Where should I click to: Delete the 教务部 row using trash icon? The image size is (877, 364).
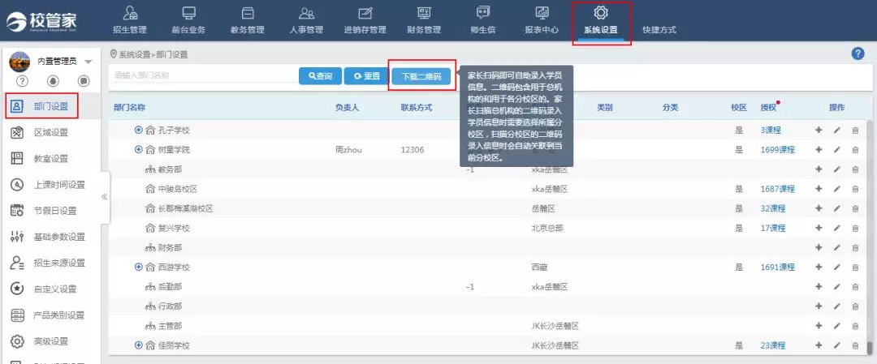click(855, 169)
